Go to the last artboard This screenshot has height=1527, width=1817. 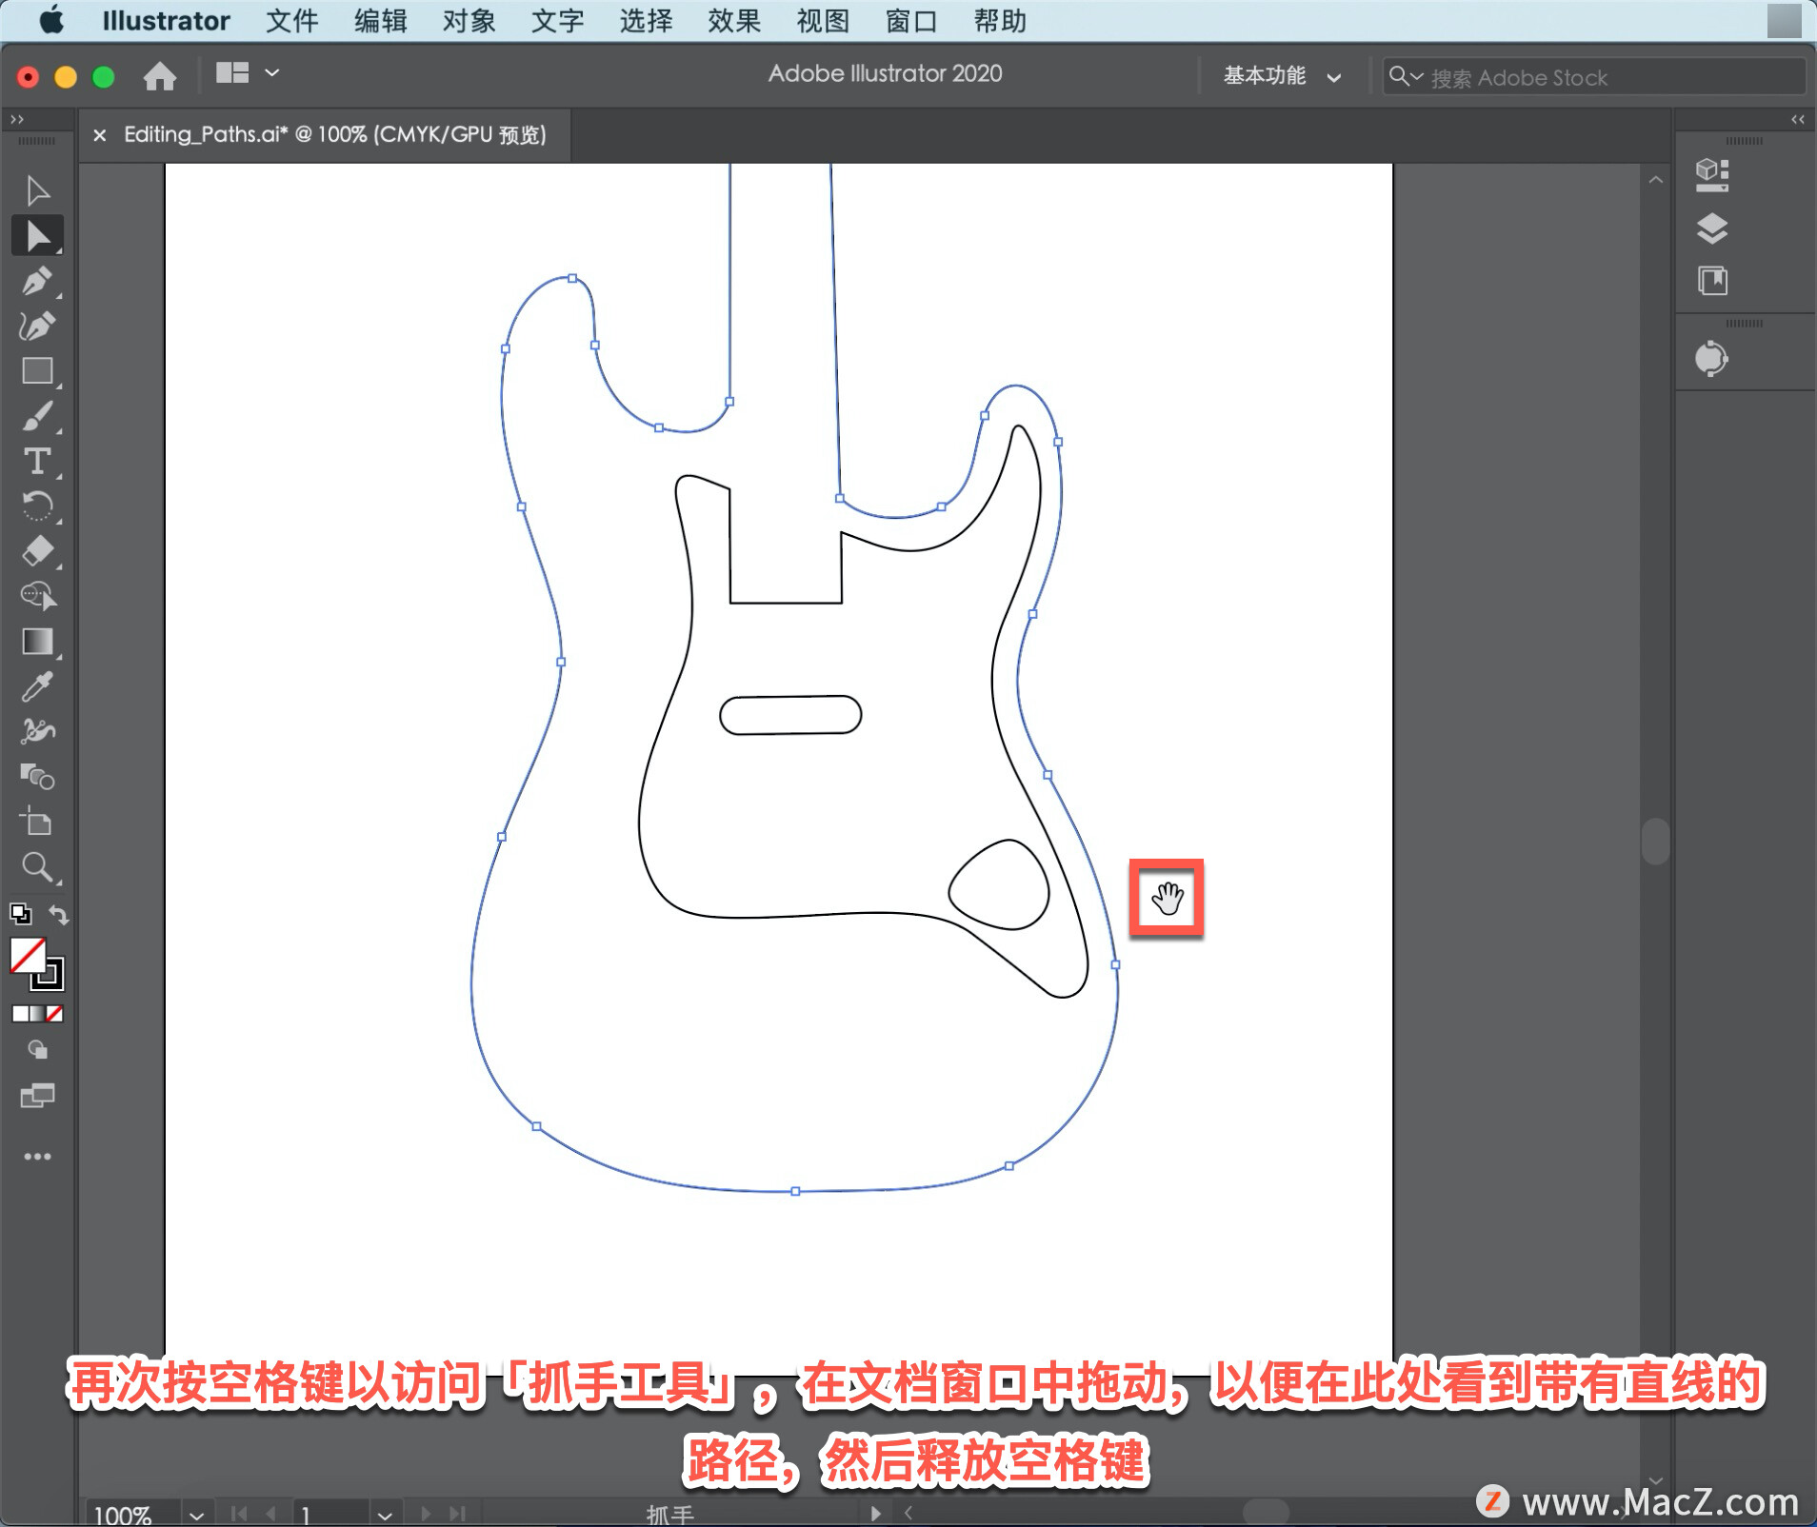458,1513
